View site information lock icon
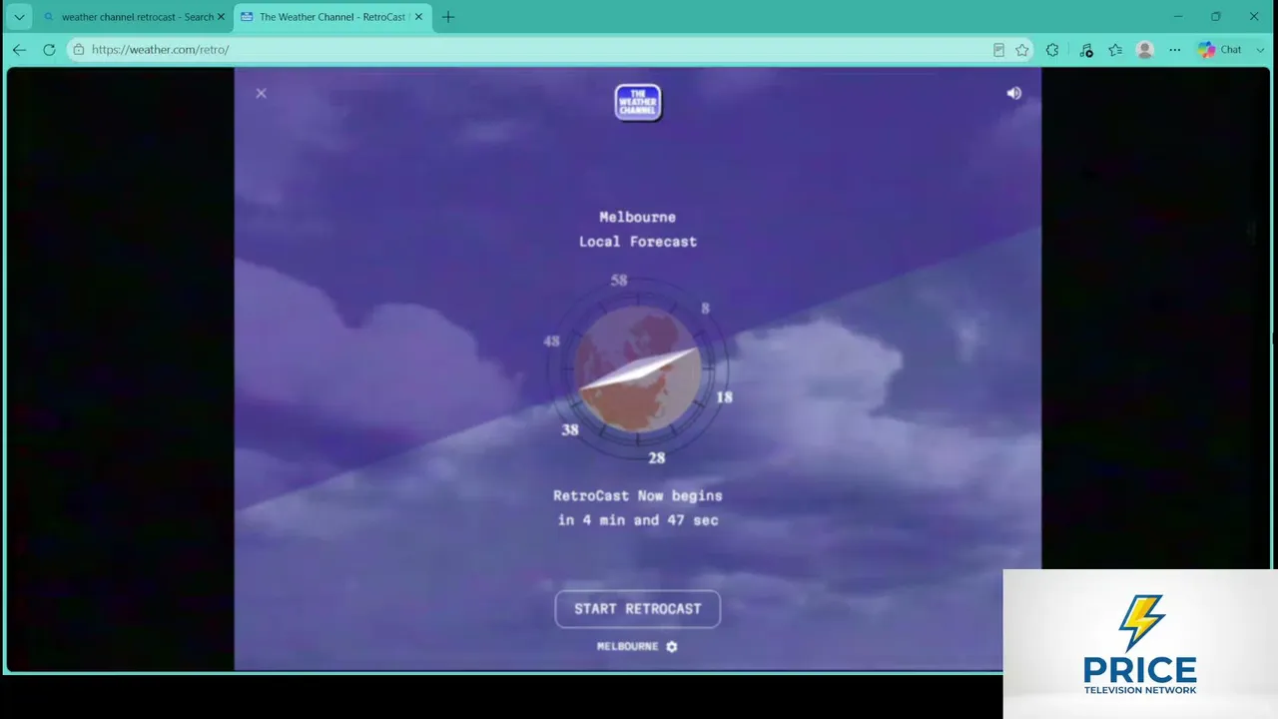This screenshot has height=719, width=1278. (79, 50)
